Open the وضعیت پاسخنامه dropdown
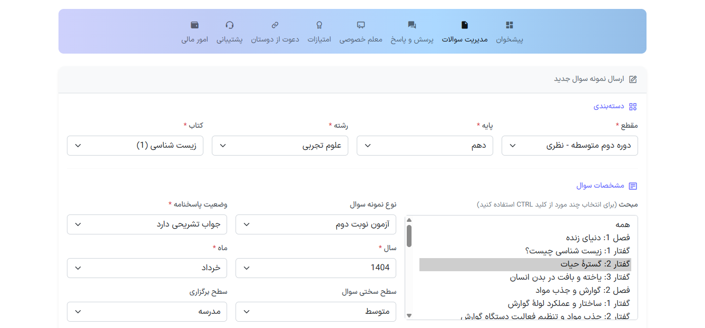The image size is (705, 328). (x=147, y=224)
